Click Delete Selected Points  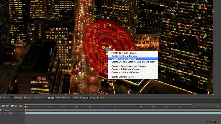[x=123, y=77]
